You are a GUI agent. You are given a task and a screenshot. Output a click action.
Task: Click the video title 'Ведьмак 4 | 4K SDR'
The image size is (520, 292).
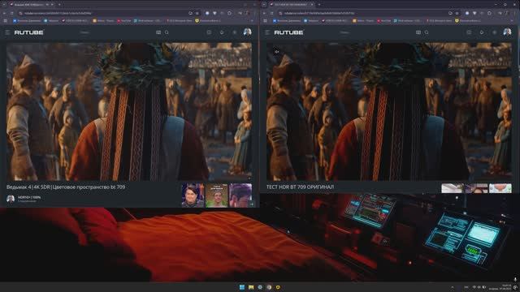pyautogui.click(x=66, y=187)
